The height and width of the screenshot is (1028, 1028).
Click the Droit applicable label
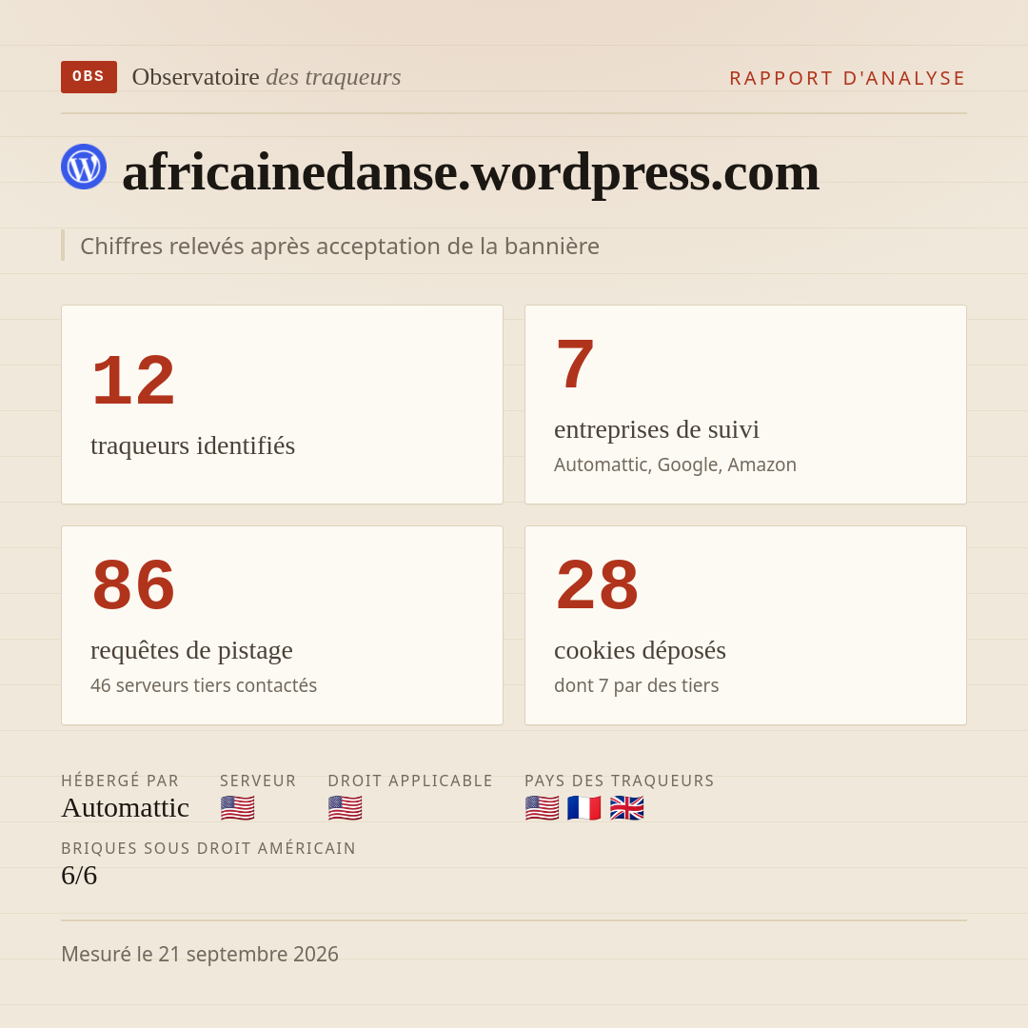click(x=410, y=781)
